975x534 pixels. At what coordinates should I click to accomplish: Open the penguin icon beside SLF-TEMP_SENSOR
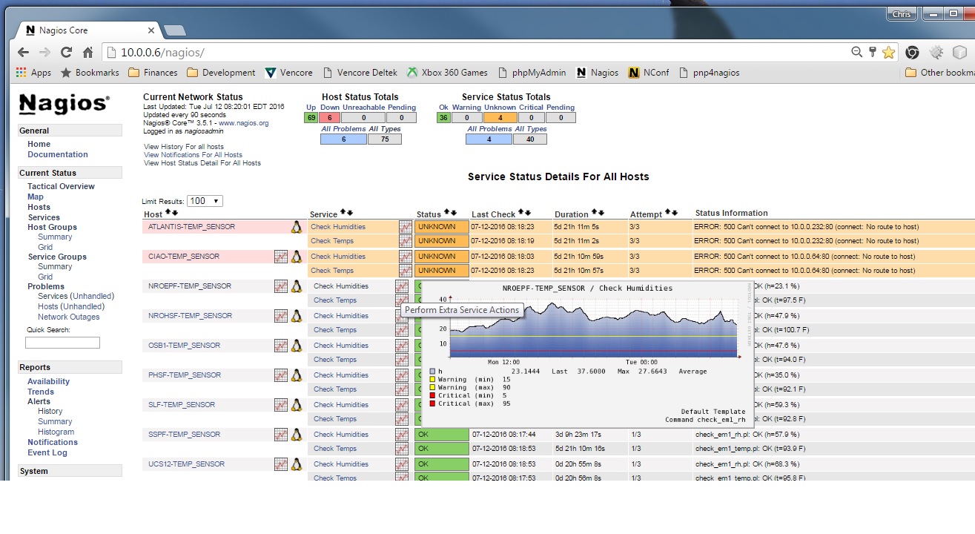pyautogui.click(x=297, y=405)
